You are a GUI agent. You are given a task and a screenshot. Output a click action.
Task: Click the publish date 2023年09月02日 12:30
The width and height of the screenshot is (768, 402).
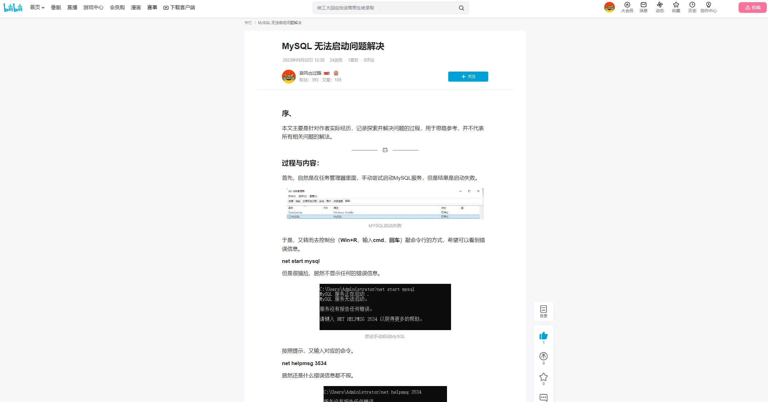pos(304,60)
